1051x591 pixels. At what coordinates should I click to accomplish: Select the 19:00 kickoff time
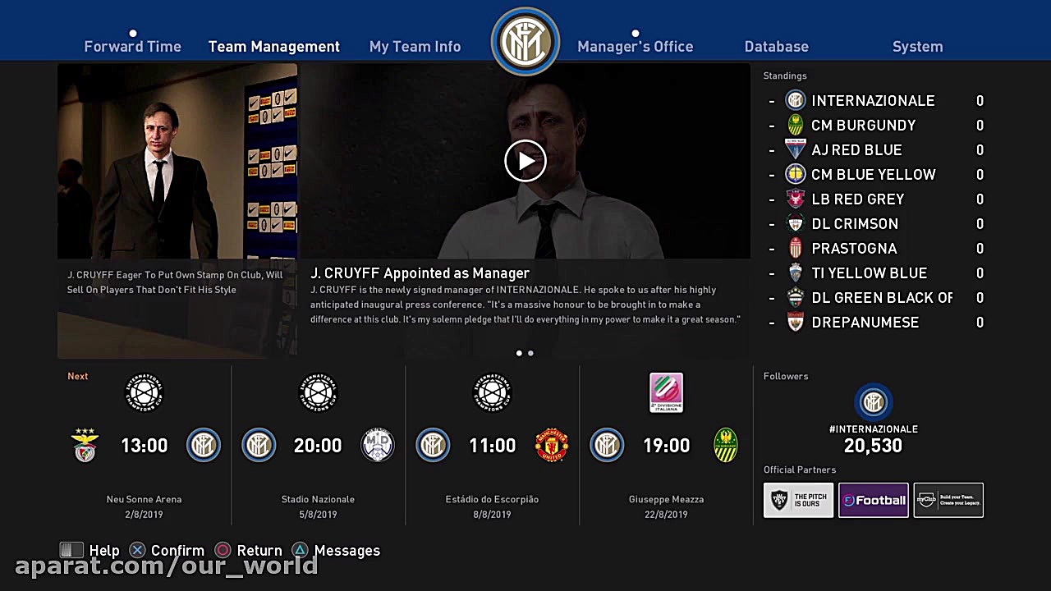point(666,446)
